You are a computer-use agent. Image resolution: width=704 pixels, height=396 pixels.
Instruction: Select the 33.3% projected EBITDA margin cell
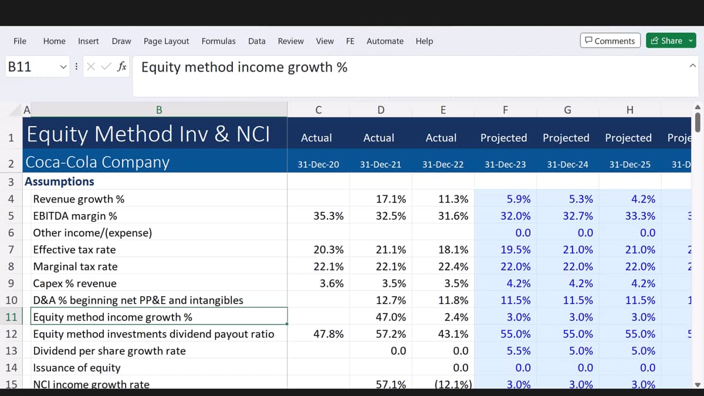click(x=629, y=216)
